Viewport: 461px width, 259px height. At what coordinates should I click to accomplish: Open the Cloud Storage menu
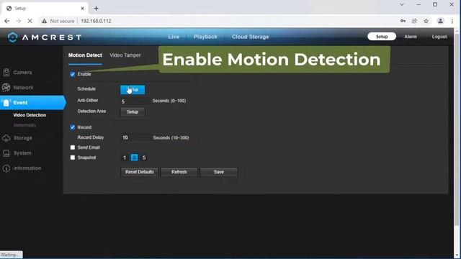pos(251,37)
